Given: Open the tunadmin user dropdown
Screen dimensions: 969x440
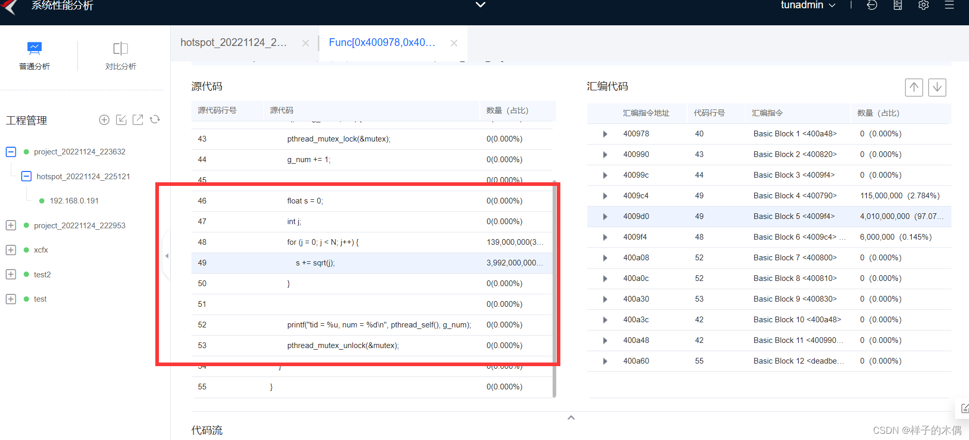Looking at the screenshot, I should 808,5.
